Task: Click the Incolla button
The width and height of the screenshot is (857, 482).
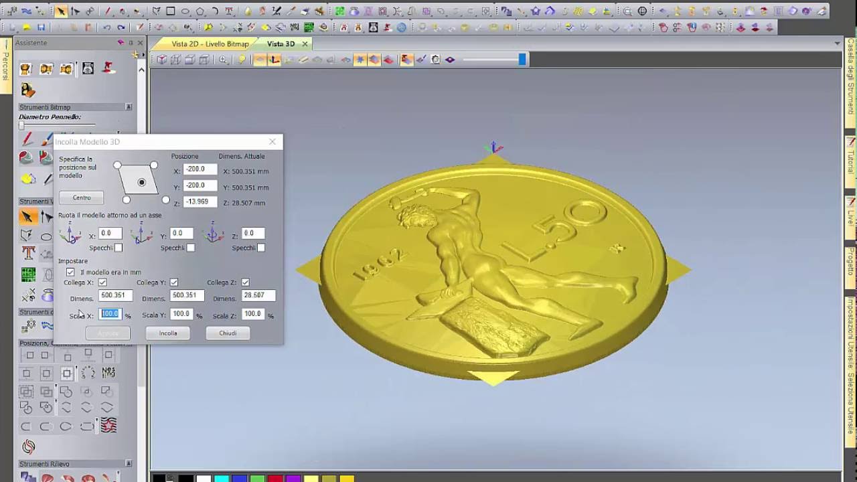Action: pos(168,333)
